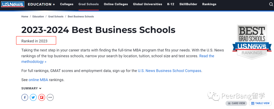Image resolution: width=274 pixels, height=109 pixels.
Task: Click Grad Schools in the breadcrumb
Action: coord(56,16)
